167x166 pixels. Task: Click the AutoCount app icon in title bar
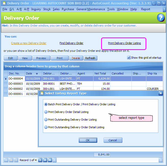4,4
